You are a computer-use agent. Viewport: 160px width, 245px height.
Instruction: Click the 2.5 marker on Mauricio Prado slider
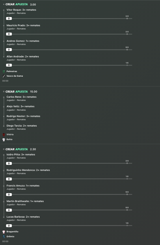(127, 32)
